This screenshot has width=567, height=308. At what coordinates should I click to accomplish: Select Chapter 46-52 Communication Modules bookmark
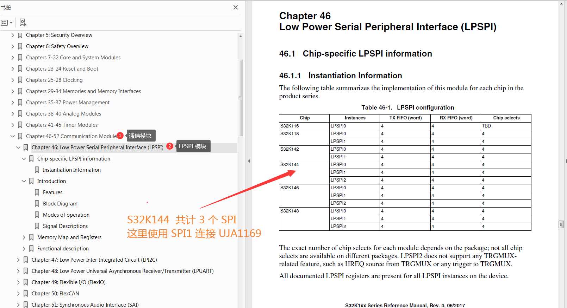[71, 136]
